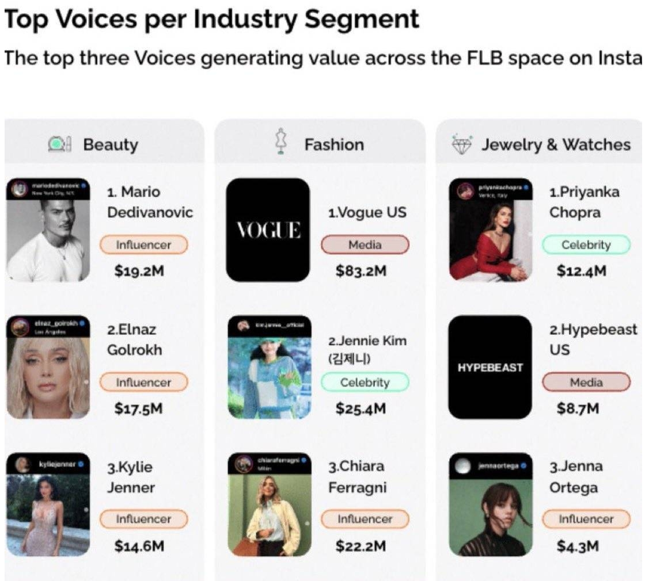Click Jenna Ortega's profile avatar circle
Image resolution: width=645 pixels, height=581 pixels.
463,466
